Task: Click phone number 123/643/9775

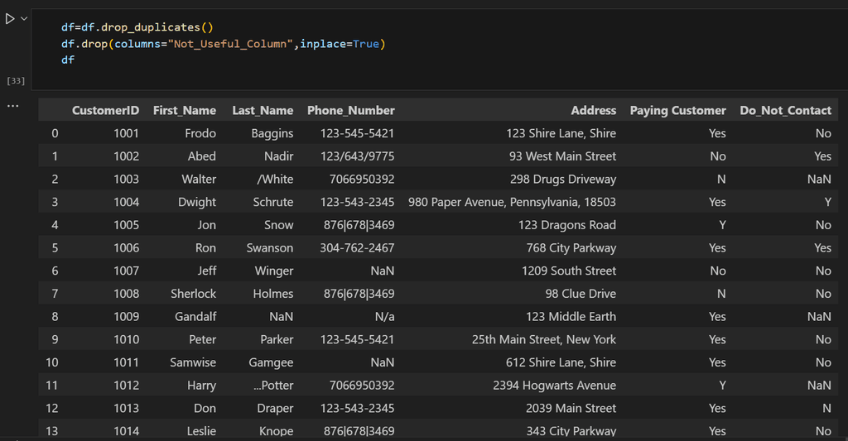Action: pyautogui.click(x=358, y=156)
